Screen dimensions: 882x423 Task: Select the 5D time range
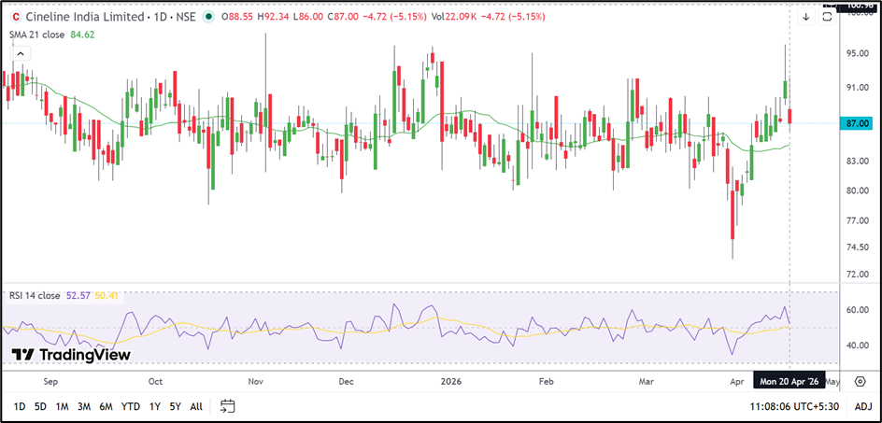pos(40,406)
